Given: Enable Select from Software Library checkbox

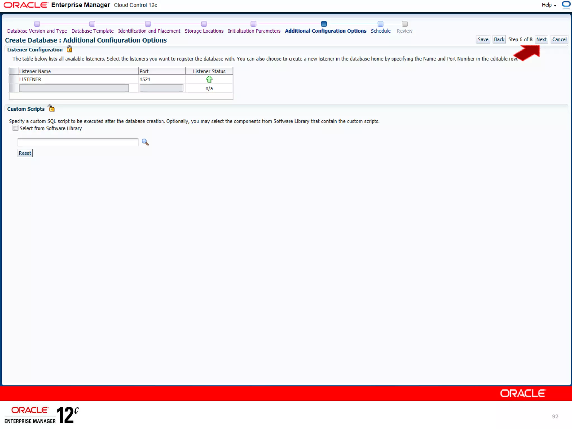Looking at the screenshot, I should coord(16,128).
